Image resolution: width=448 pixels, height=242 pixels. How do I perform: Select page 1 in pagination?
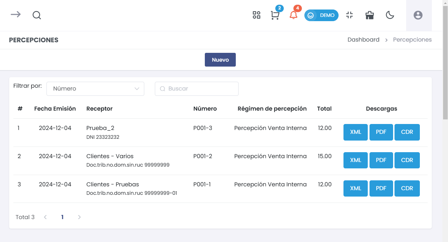click(x=62, y=217)
